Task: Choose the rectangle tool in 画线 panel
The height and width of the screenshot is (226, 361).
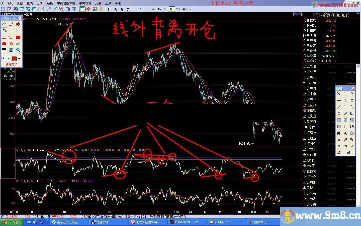Action: coord(352,100)
